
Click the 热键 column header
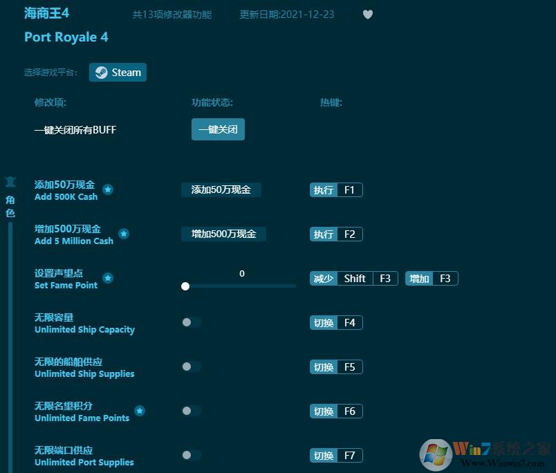tap(331, 102)
